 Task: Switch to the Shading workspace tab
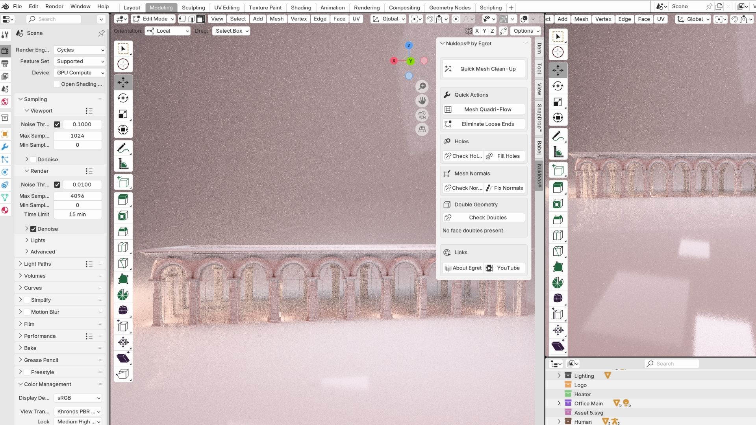tap(301, 7)
